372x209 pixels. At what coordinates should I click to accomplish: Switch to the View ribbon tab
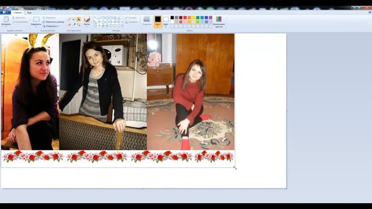point(29,13)
